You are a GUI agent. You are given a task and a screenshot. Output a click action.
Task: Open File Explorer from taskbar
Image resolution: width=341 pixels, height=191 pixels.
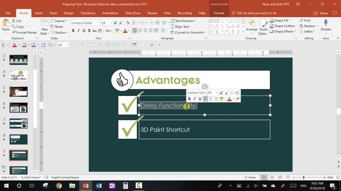72,186
